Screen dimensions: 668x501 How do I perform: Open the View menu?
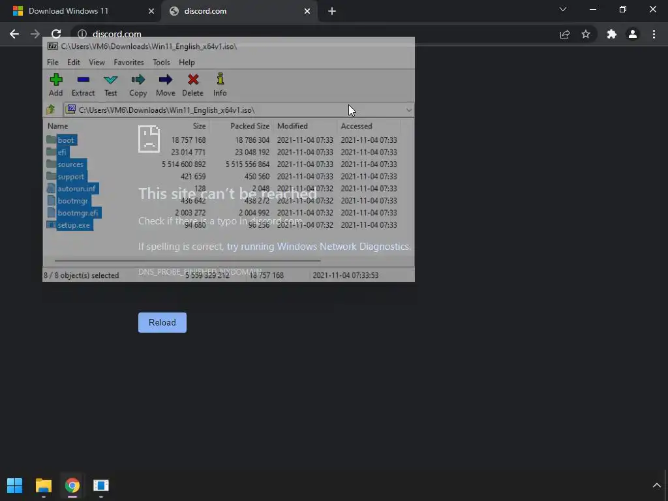coord(97,62)
